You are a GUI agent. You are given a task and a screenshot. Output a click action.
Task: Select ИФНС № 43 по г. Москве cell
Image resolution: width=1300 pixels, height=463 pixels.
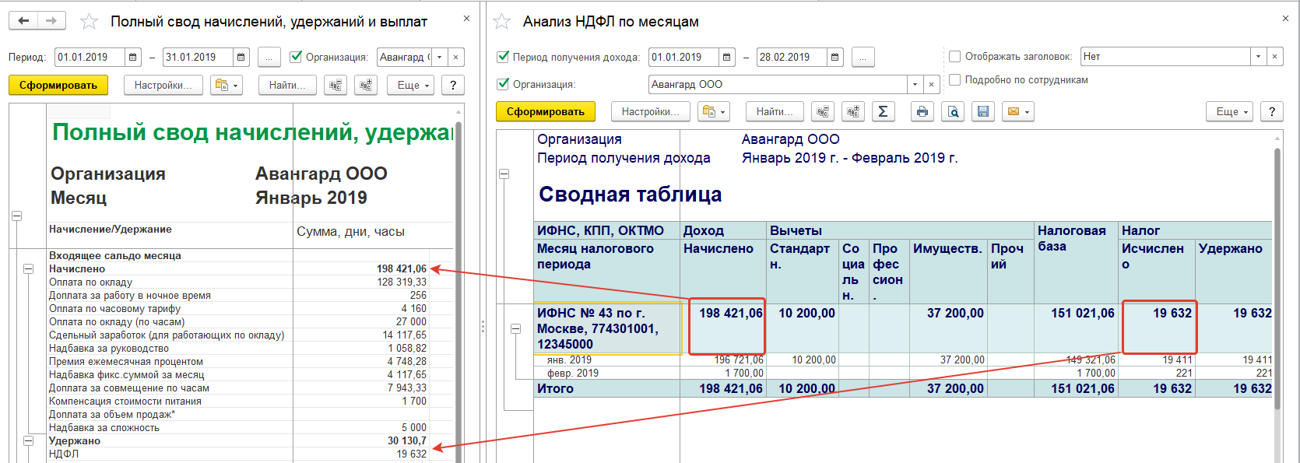coord(607,328)
